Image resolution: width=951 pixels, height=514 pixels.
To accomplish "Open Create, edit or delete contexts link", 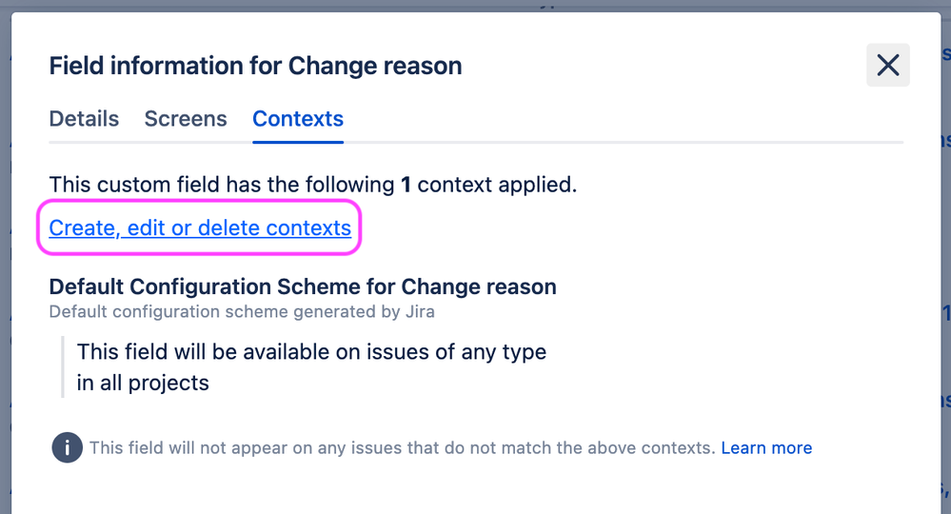I will coord(200,228).
